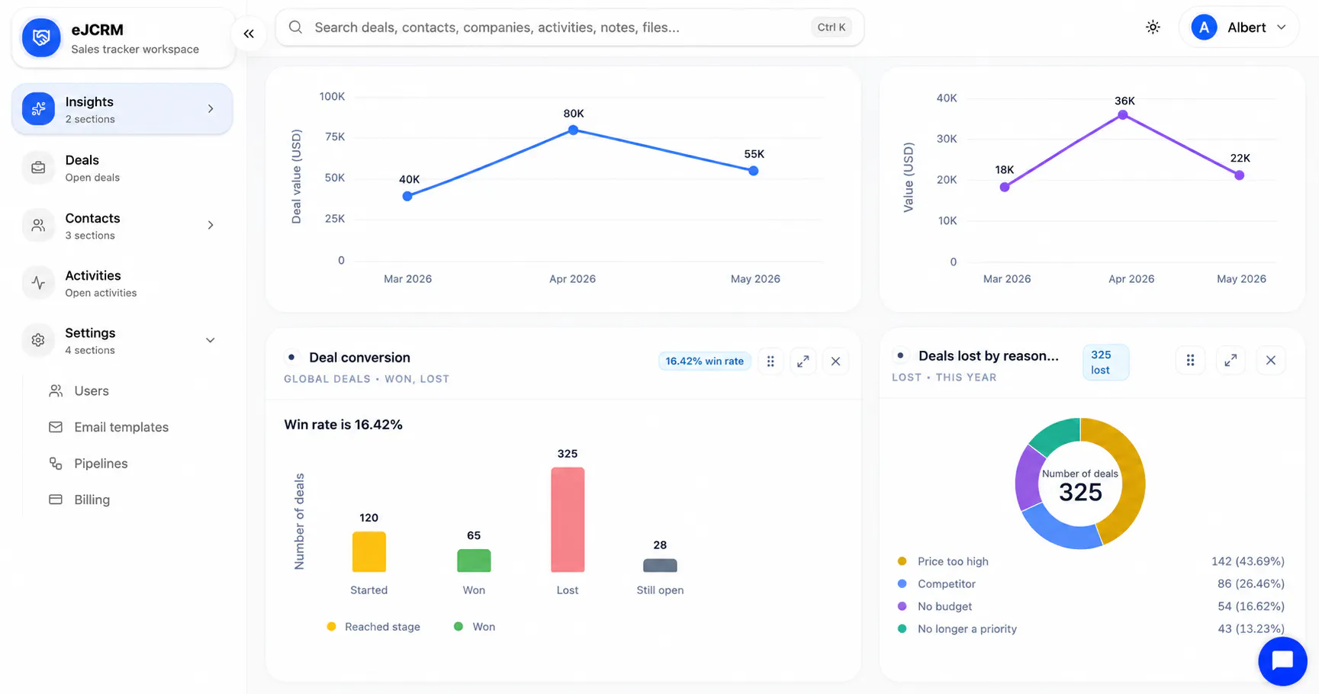This screenshot has width=1319, height=694.
Task: Click the red Lost bar
Action: [568, 519]
